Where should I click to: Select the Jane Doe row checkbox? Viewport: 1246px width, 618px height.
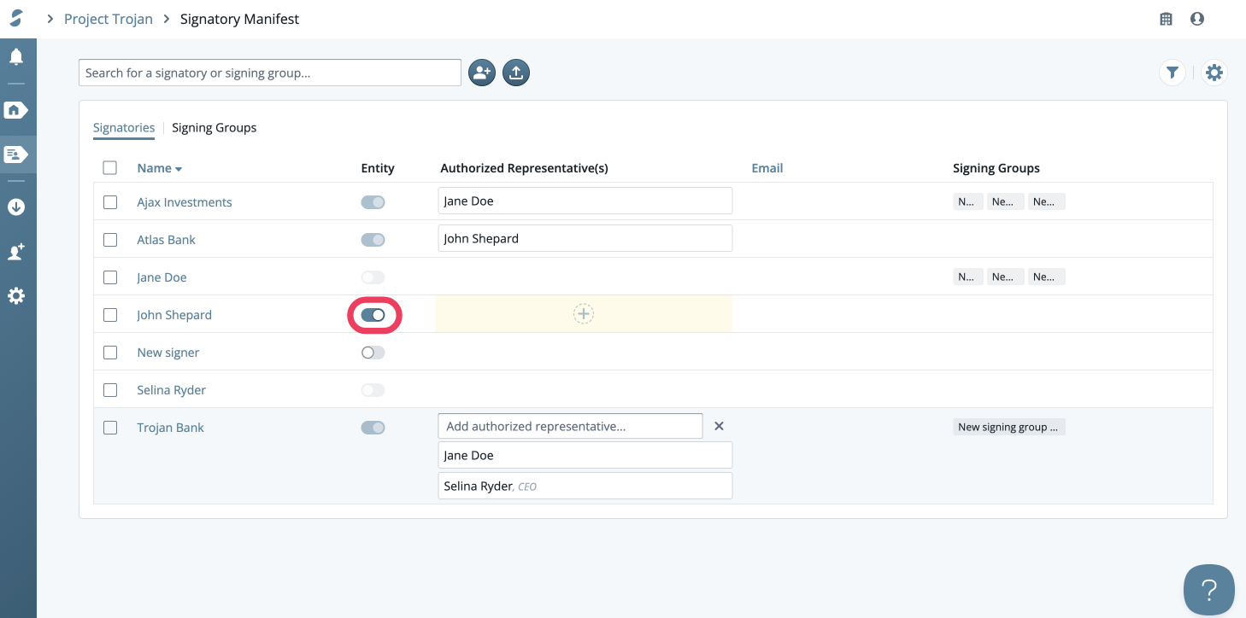(x=110, y=277)
